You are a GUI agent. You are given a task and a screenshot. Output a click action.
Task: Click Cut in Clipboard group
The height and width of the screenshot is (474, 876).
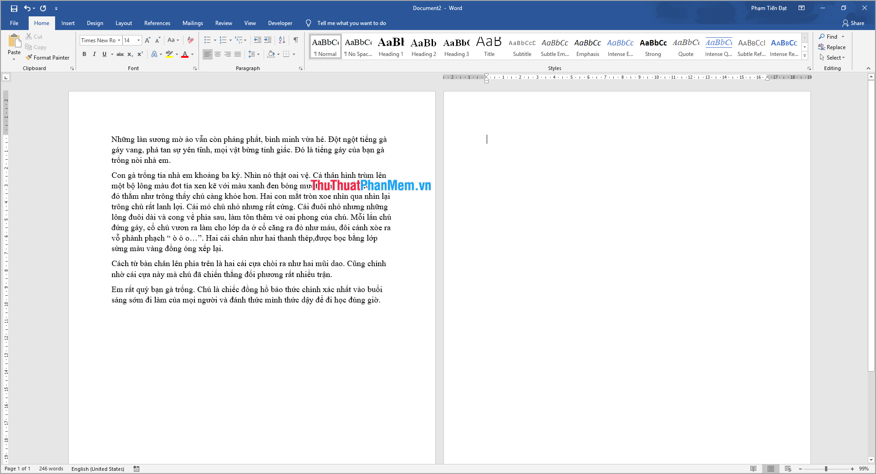34,37
